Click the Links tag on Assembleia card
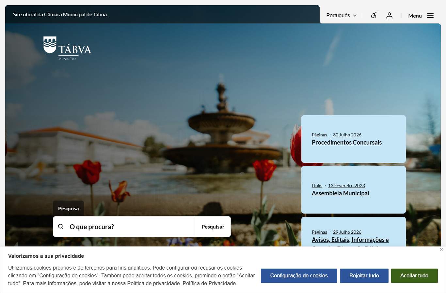Image resolution: width=446 pixels, height=293 pixels. [x=317, y=186]
